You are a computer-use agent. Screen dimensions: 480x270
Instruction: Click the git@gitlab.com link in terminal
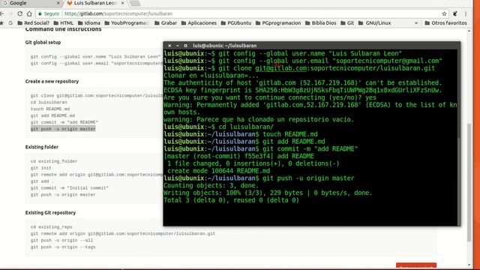point(281,68)
